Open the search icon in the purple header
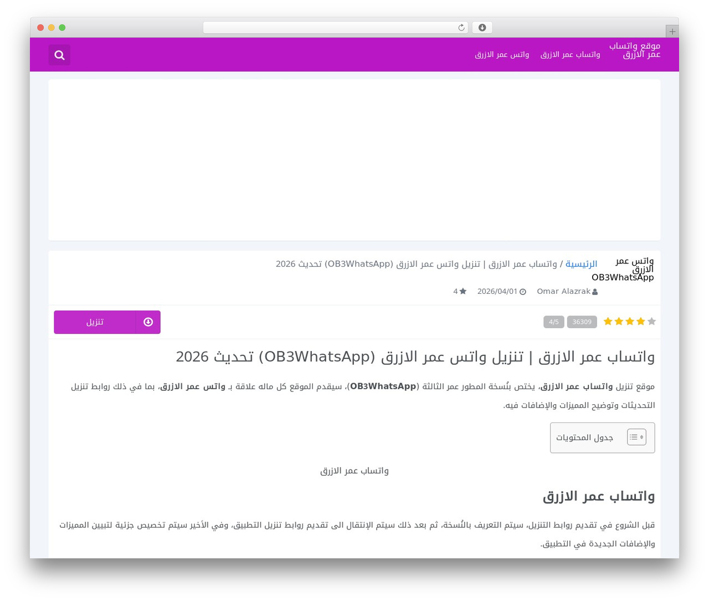Viewport: 709px width, 601px height. pos(59,55)
